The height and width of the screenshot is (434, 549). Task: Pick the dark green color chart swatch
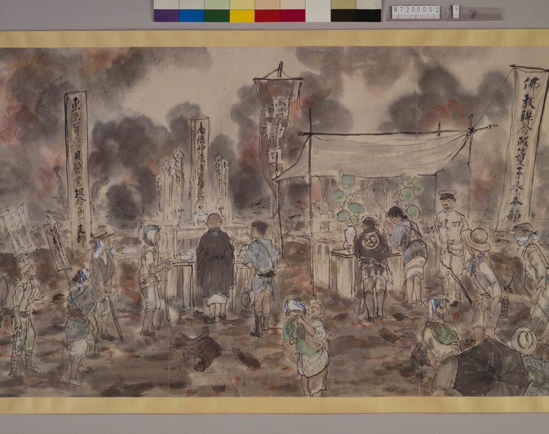217,15
